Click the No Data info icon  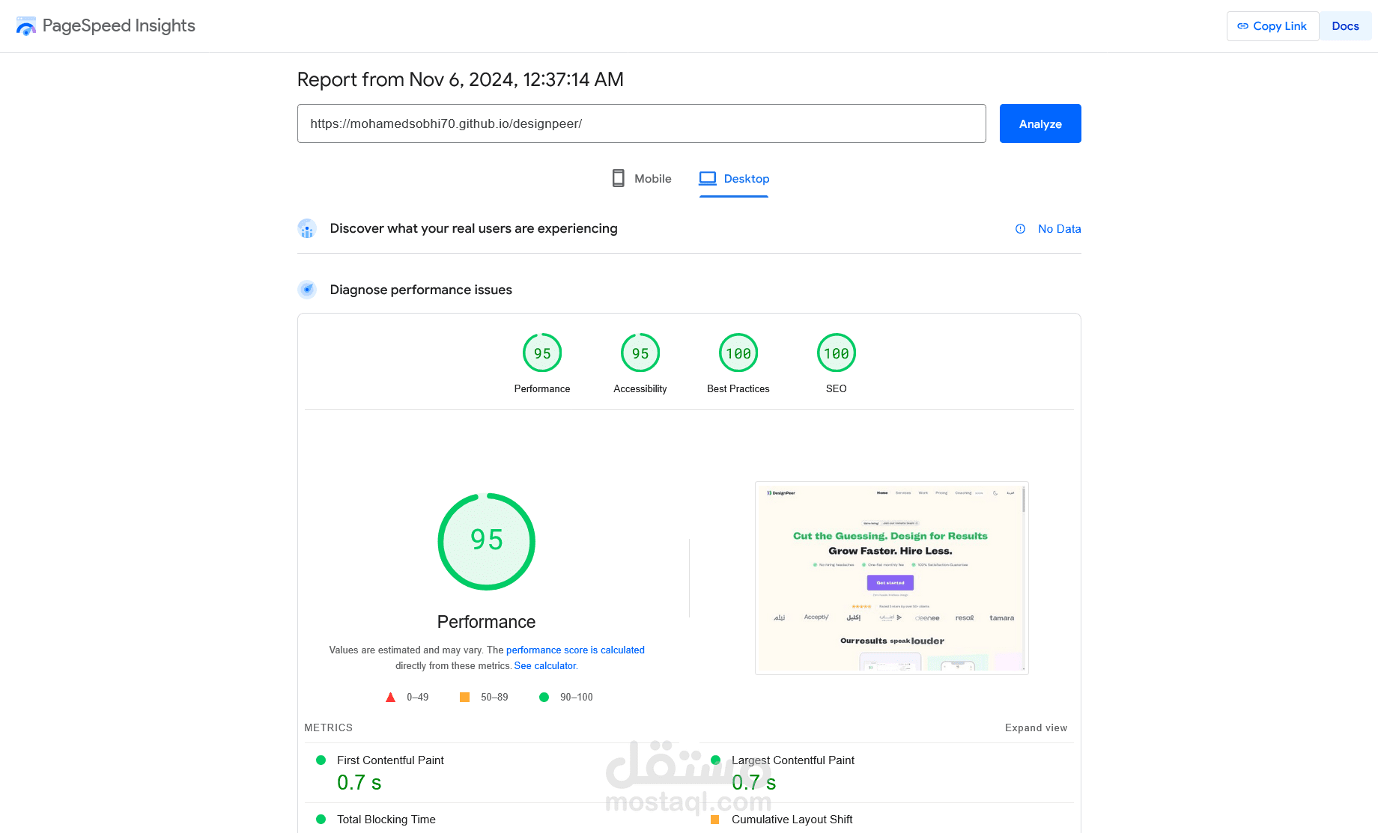[x=1020, y=229]
